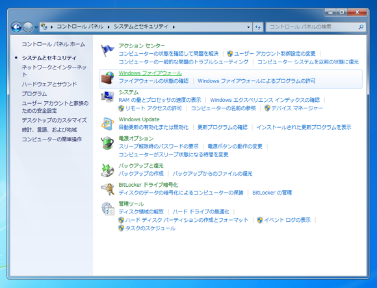Open 管理ツール heading link

131,204
